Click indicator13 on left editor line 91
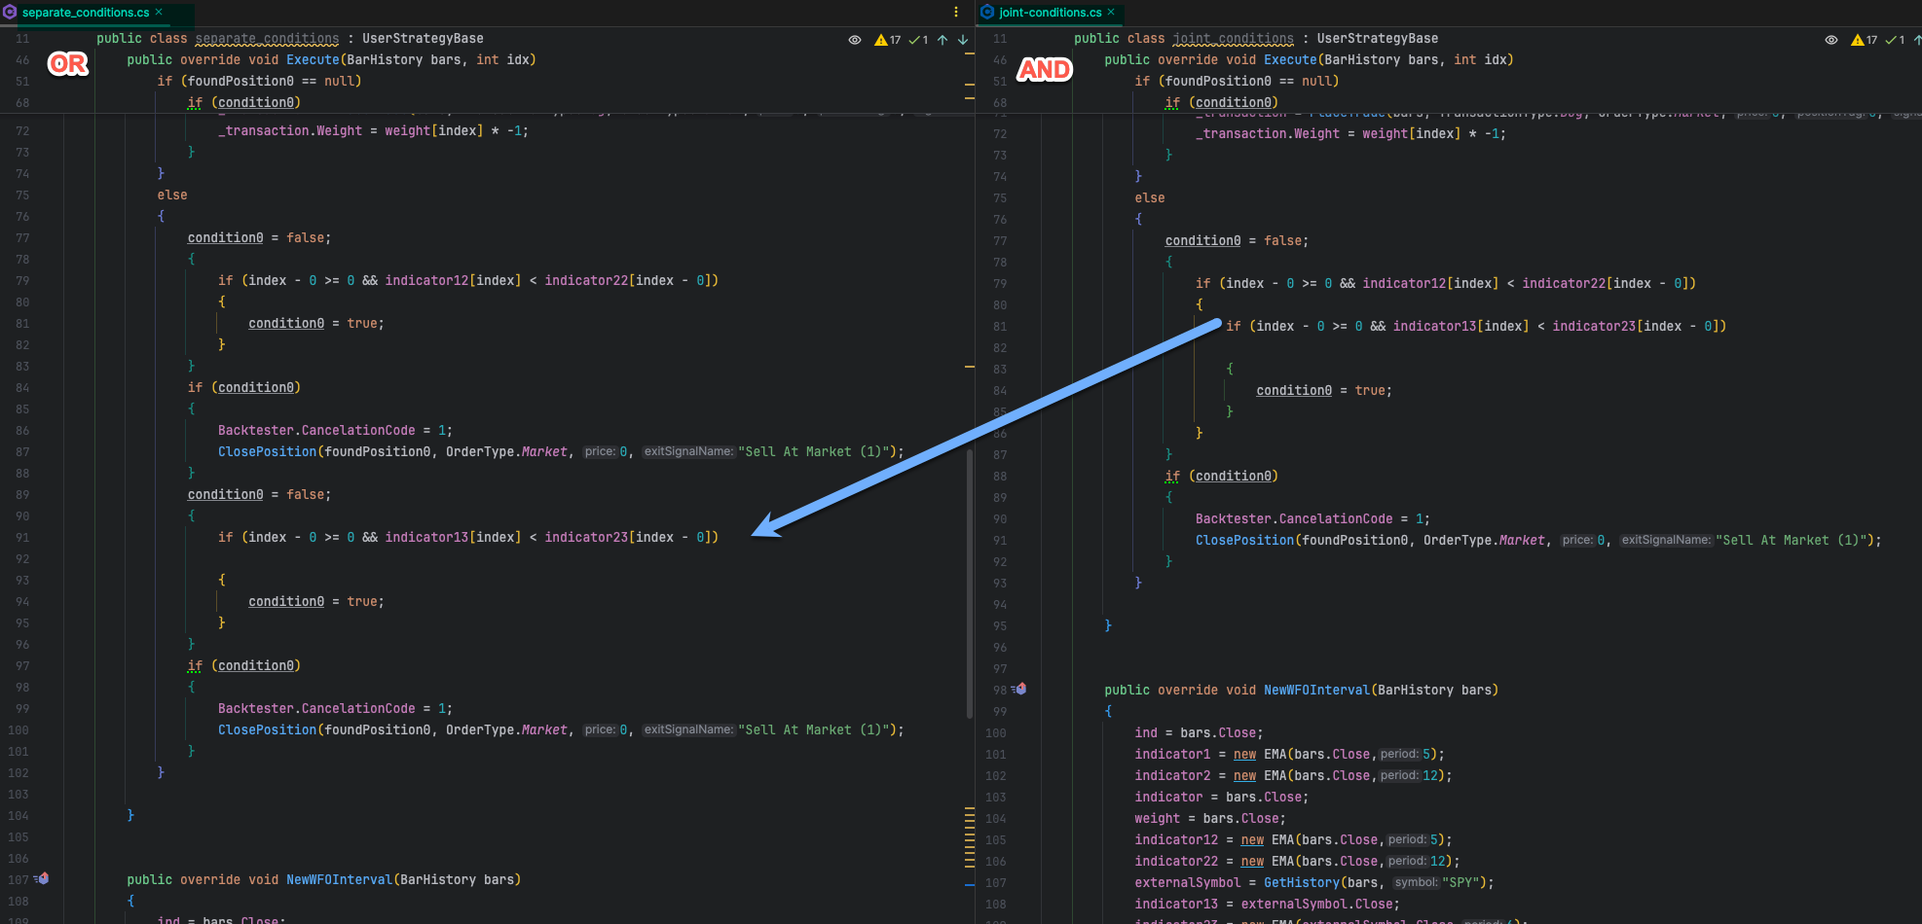This screenshot has width=1922, height=924. (426, 537)
